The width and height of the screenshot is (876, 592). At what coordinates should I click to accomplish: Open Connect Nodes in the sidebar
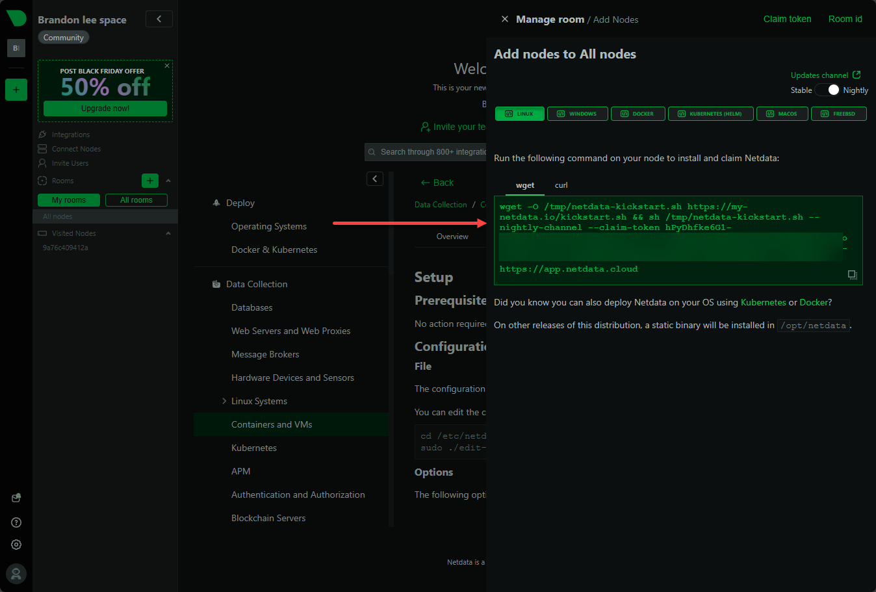pyautogui.click(x=76, y=149)
